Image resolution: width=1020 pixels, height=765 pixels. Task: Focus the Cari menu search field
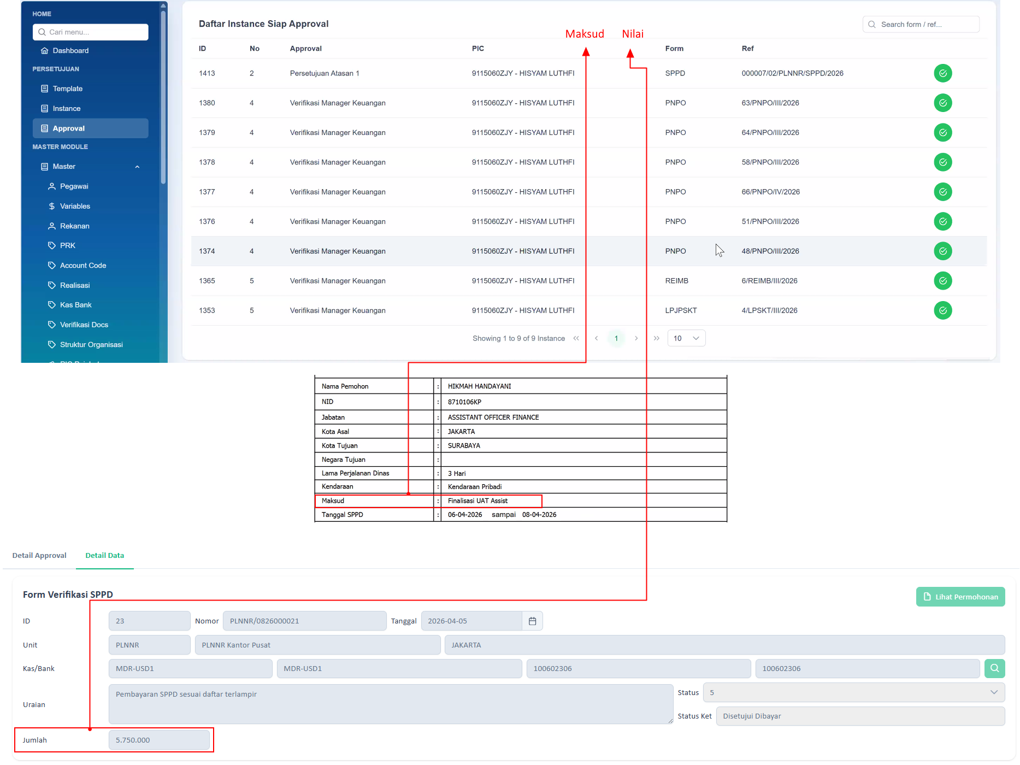coord(90,32)
